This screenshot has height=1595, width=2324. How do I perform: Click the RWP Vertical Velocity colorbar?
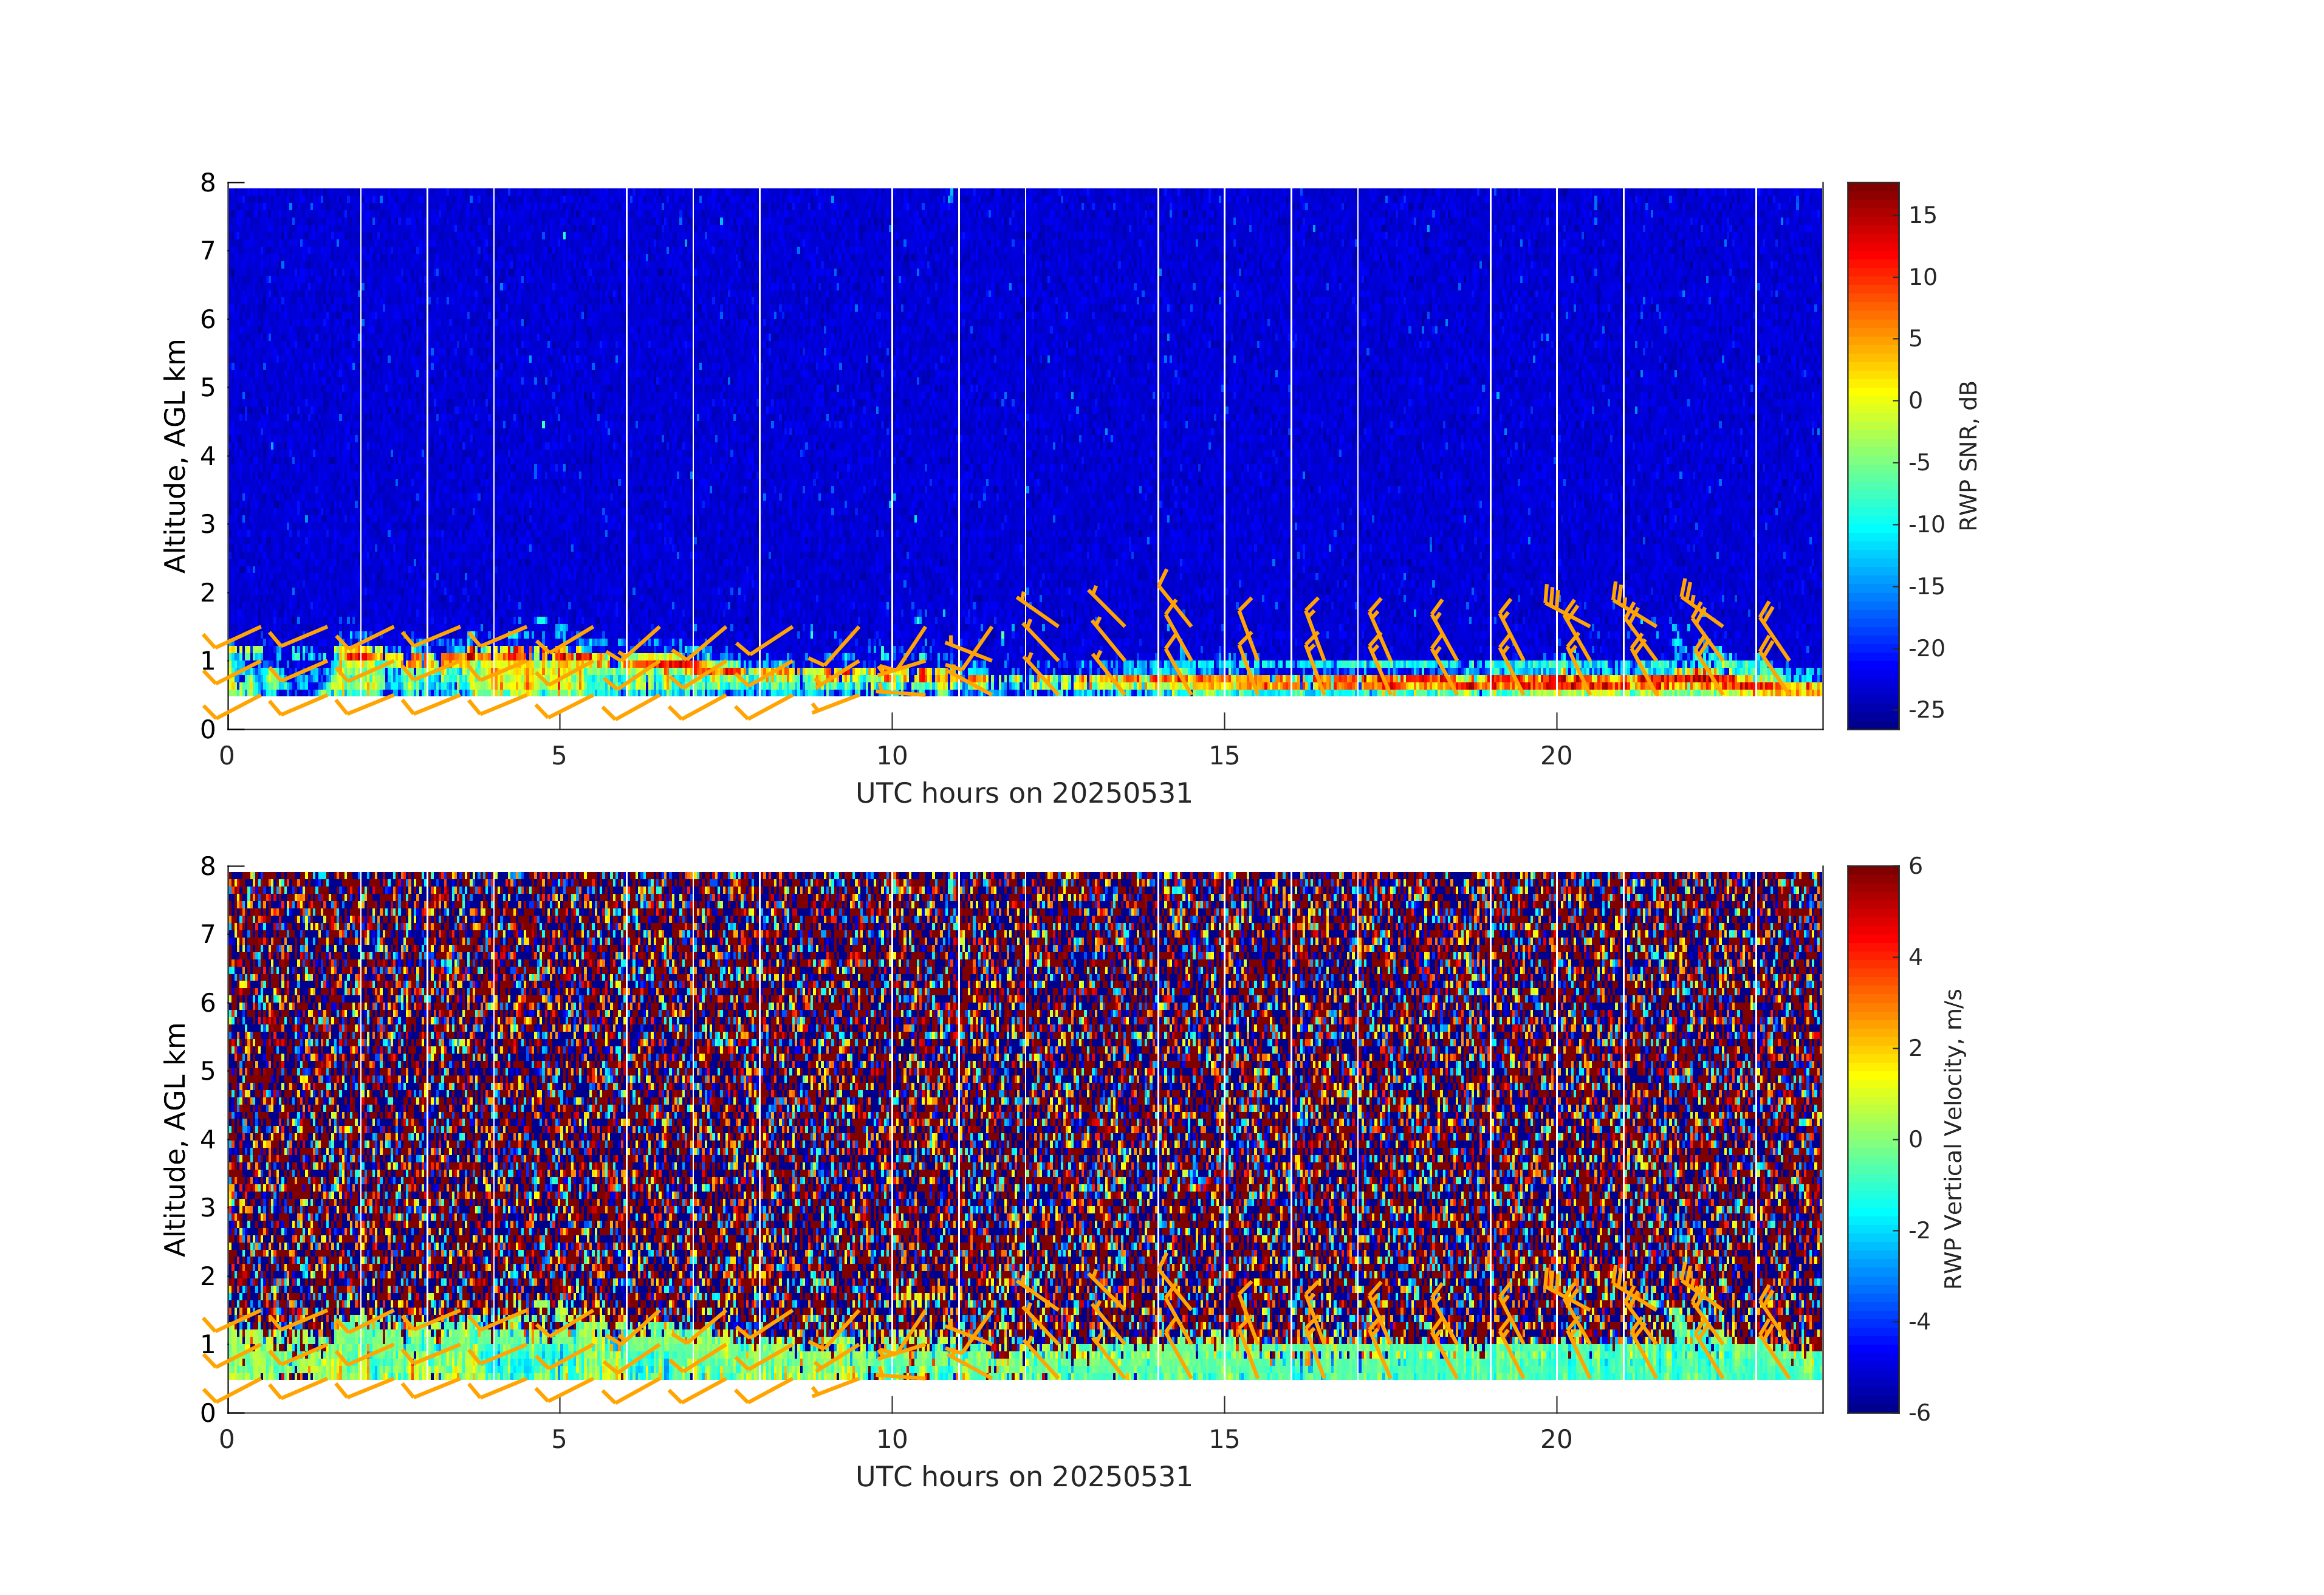pyautogui.click(x=1872, y=1138)
